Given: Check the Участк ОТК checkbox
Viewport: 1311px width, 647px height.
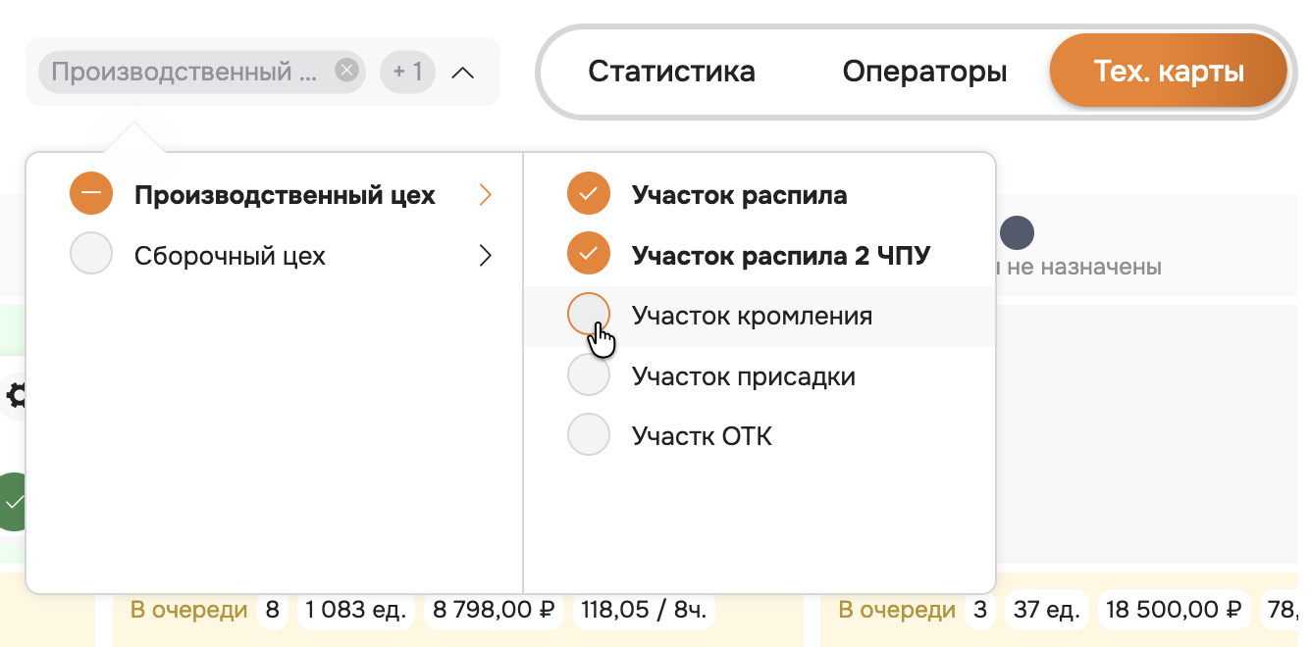Looking at the screenshot, I should click(589, 435).
